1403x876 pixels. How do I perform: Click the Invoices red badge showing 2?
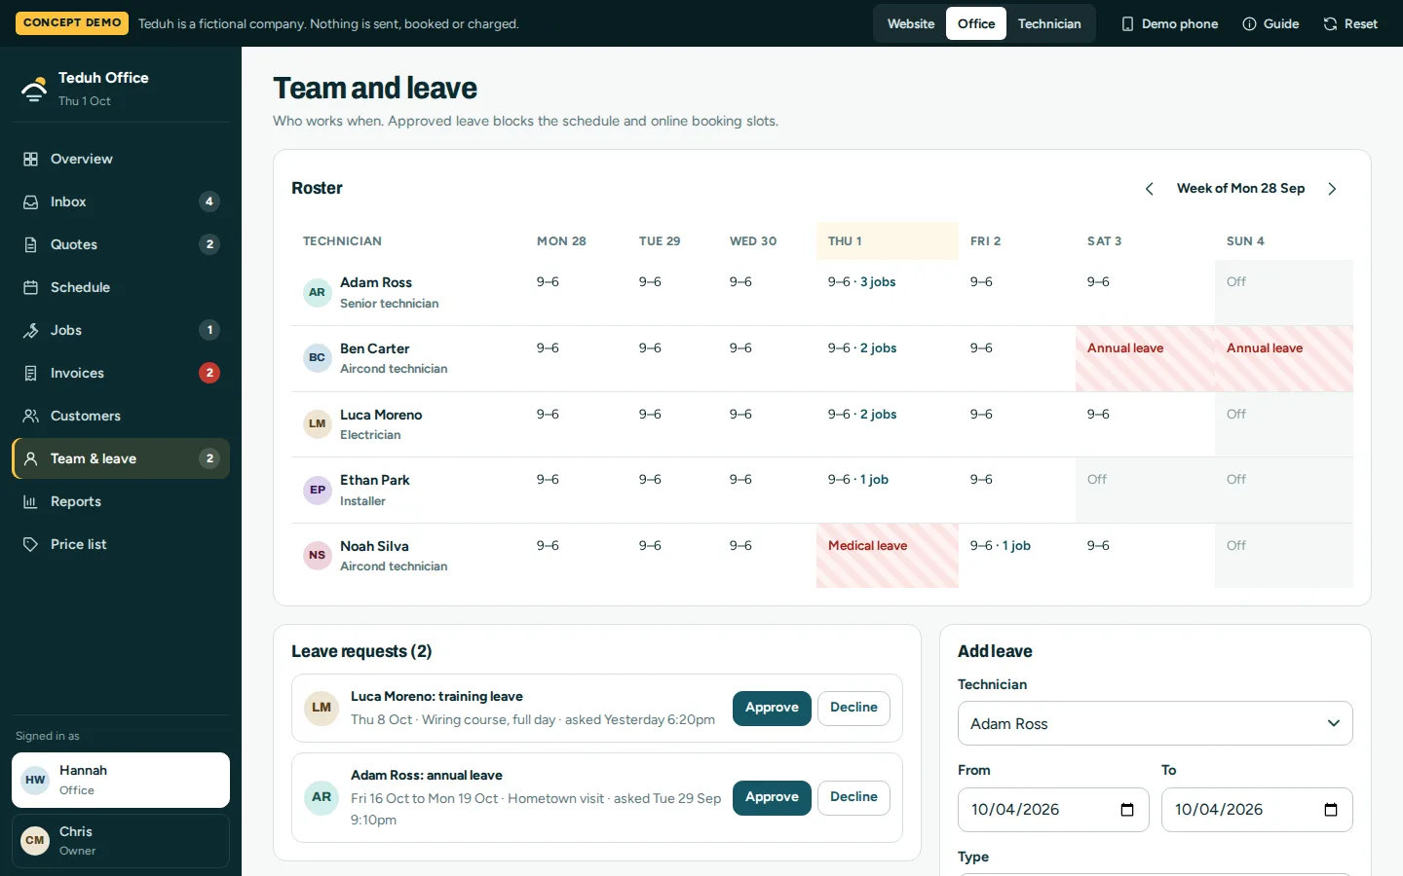pos(209,373)
